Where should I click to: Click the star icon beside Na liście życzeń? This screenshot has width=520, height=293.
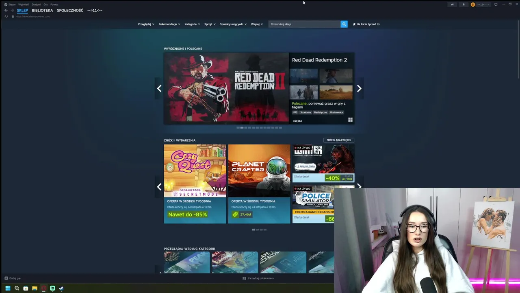click(354, 24)
